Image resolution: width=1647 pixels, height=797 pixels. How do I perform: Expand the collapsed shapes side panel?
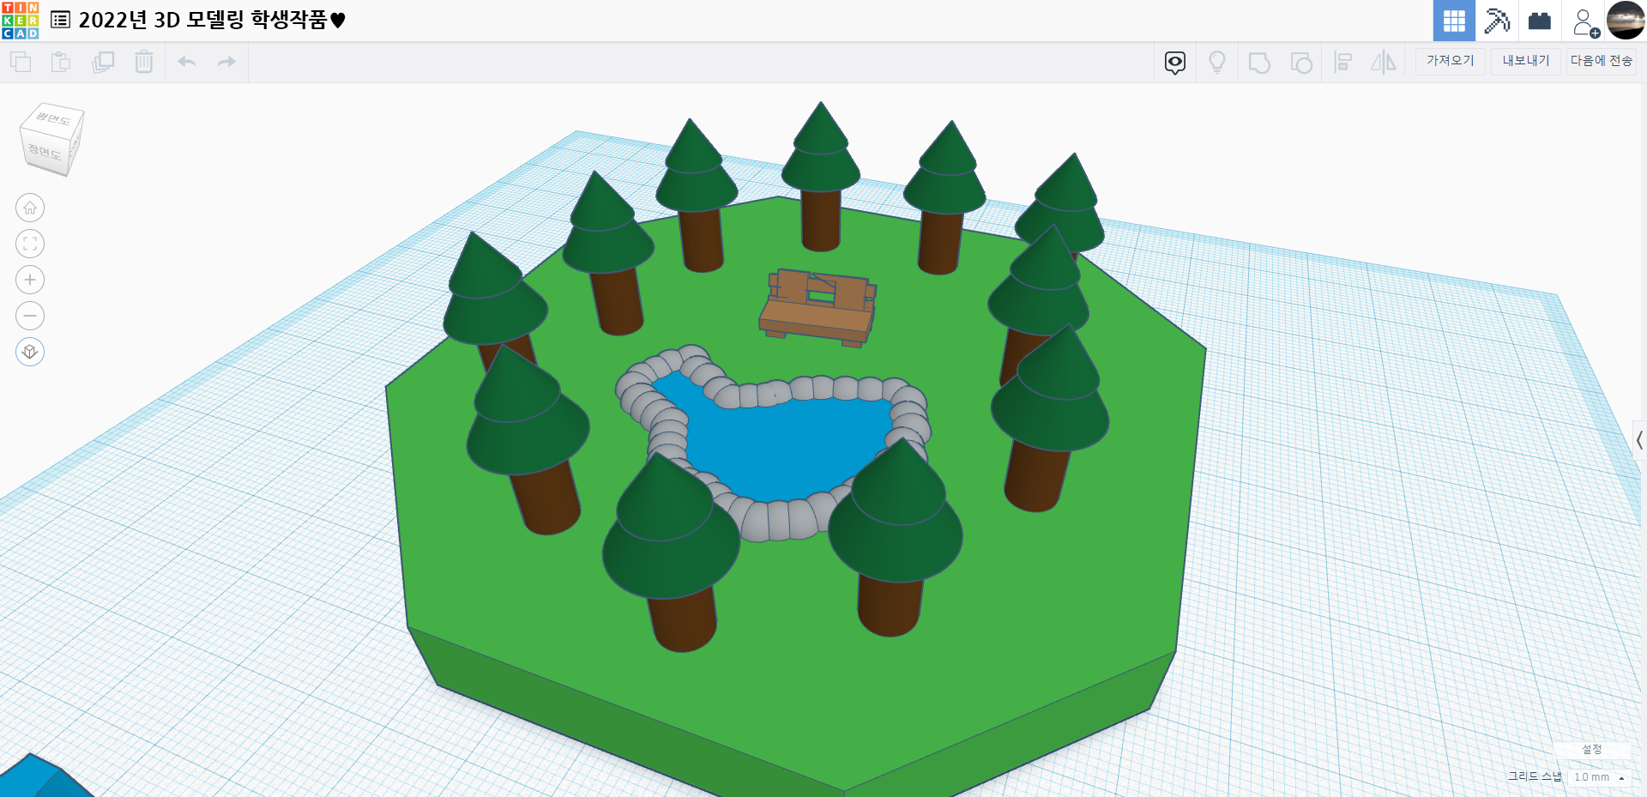tap(1639, 440)
